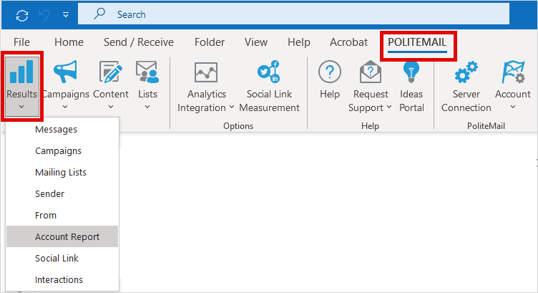Image resolution: width=538 pixels, height=293 pixels.
Task: Select Sender in the Results menu
Action: [x=62, y=193]
